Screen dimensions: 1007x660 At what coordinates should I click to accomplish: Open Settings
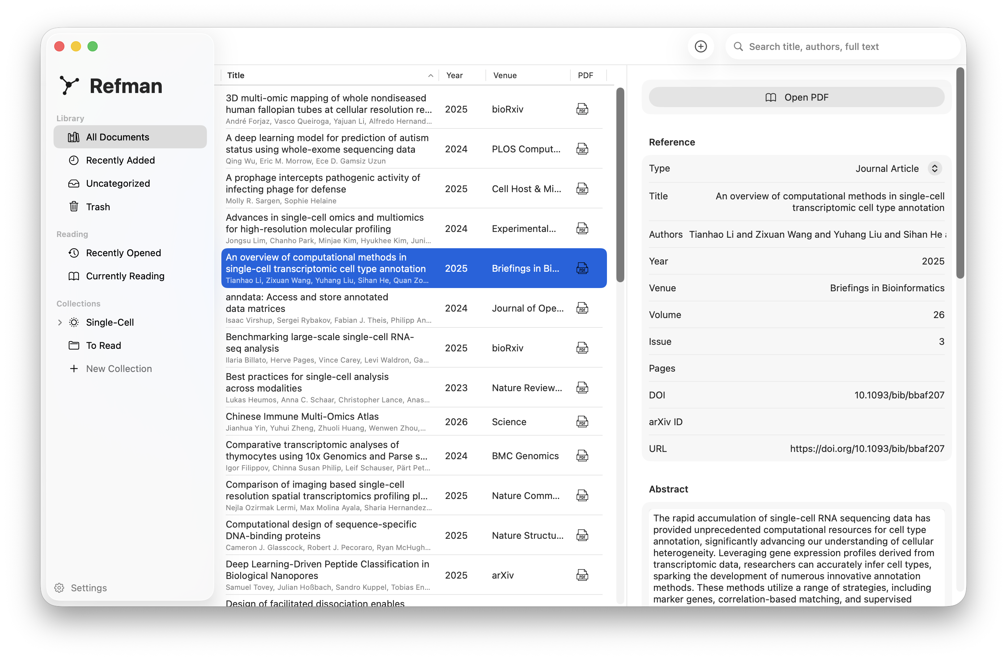pyautogui.click(x=80, y=588)
